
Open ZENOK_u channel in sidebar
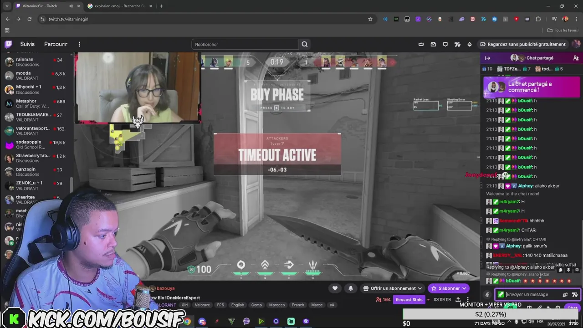point(36,185)
